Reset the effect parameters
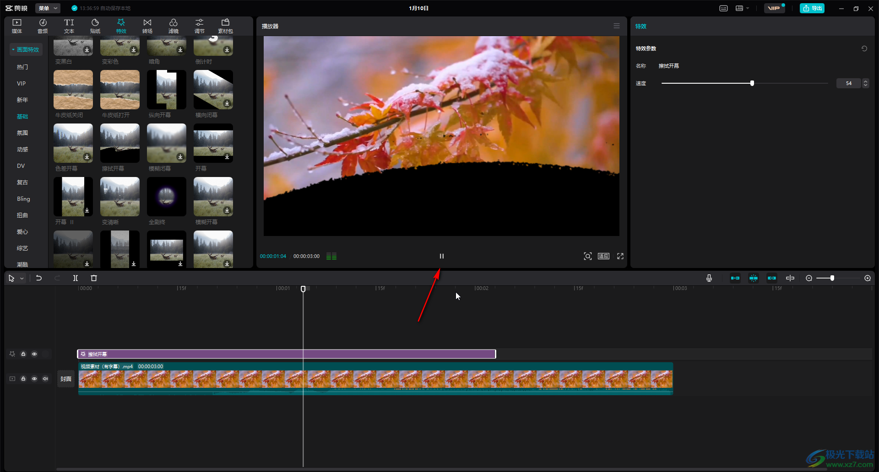The image size is (879, 472). click(864, 48)
